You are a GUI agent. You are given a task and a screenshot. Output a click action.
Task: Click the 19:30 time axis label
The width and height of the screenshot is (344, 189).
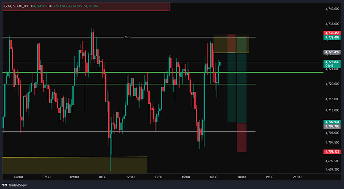[269, 177]
